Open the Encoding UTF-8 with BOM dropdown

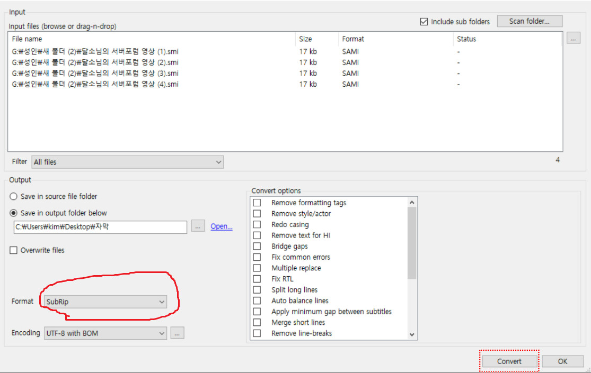105,333
